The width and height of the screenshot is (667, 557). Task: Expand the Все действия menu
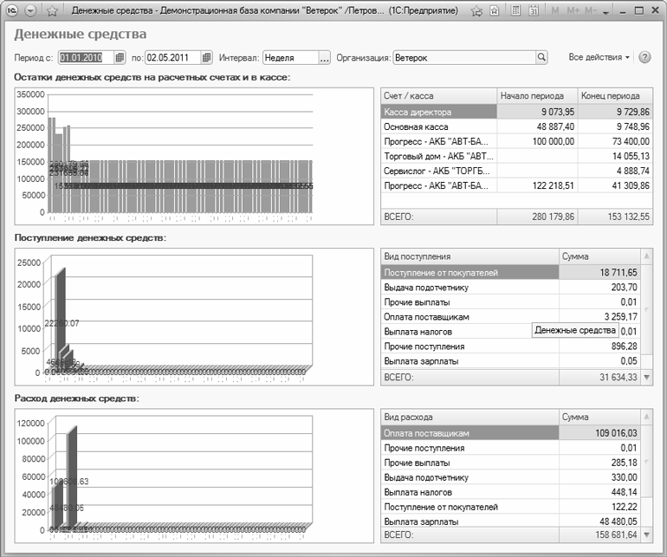(x=599, y=57)
